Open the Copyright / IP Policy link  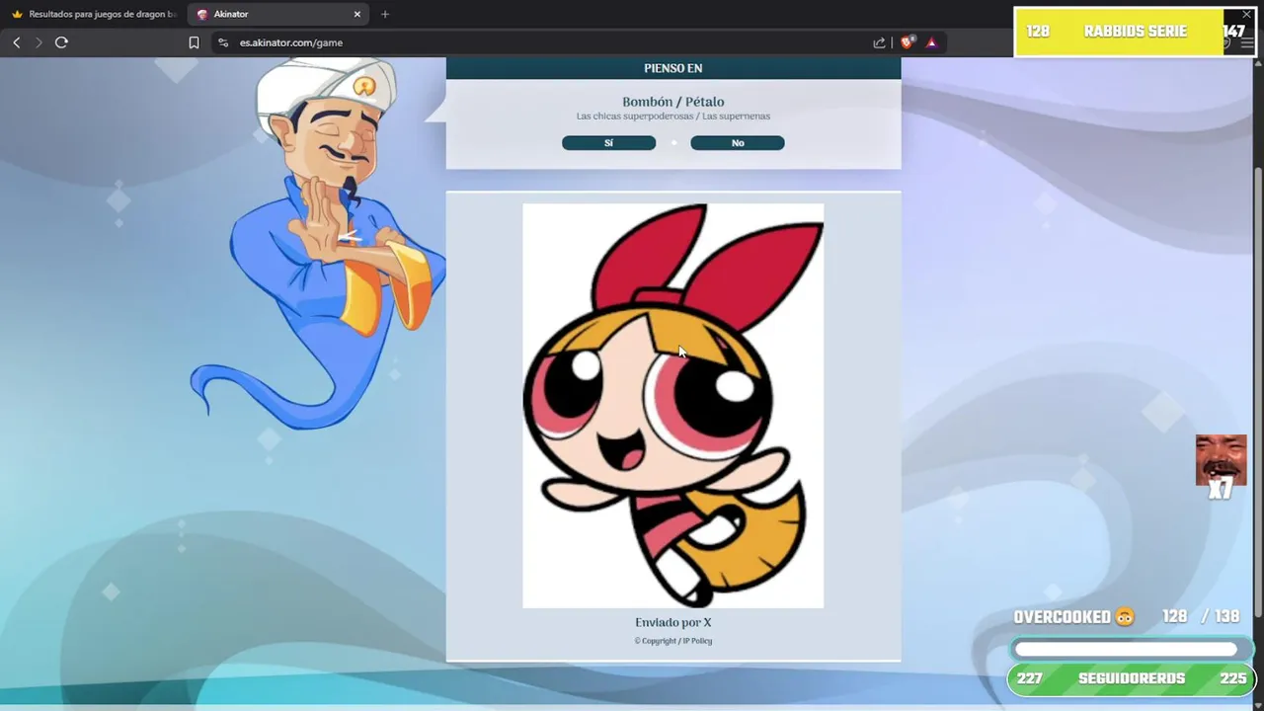pos(672,641)
